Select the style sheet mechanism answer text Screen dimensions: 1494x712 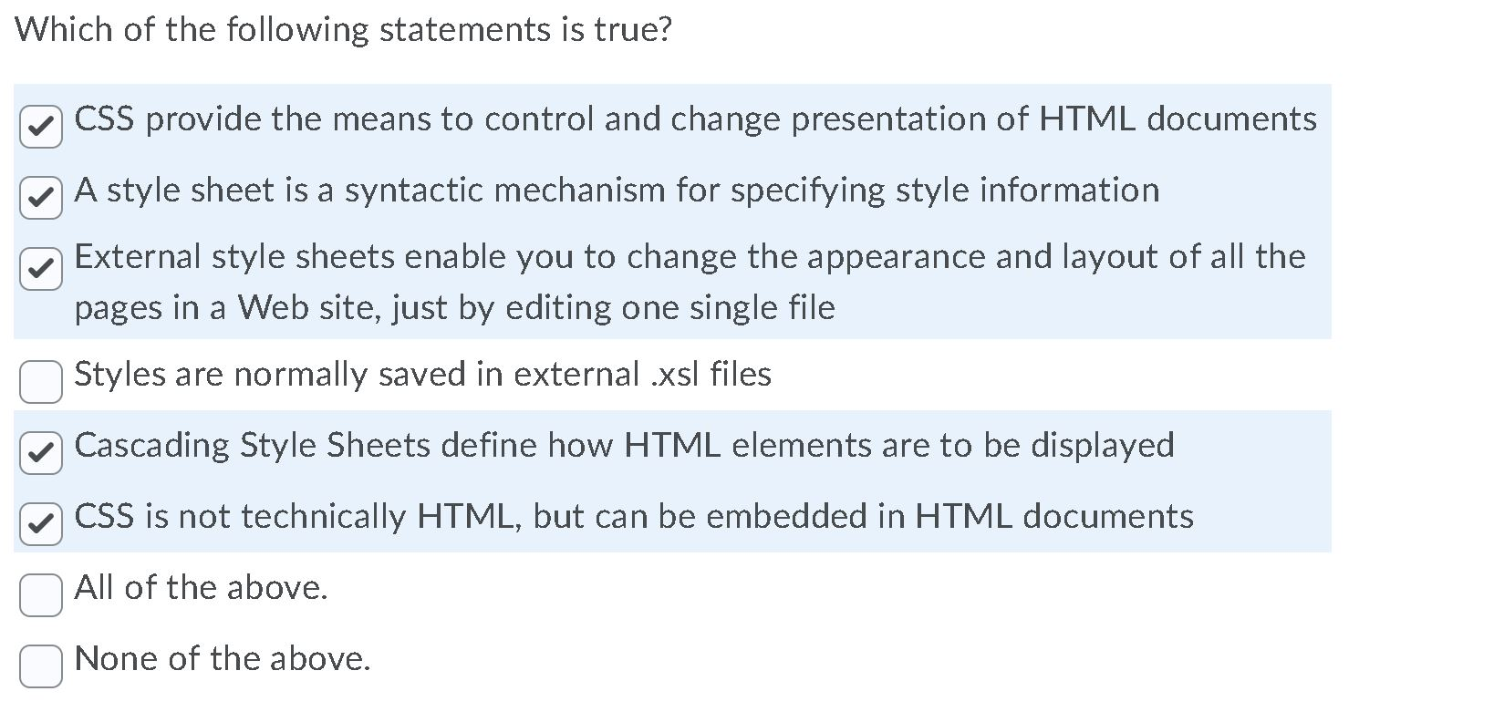[x=616, y=191]
